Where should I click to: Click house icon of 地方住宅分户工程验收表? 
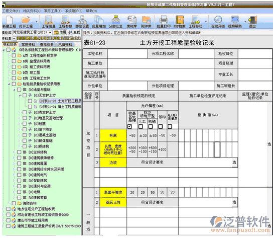point(14,209)
